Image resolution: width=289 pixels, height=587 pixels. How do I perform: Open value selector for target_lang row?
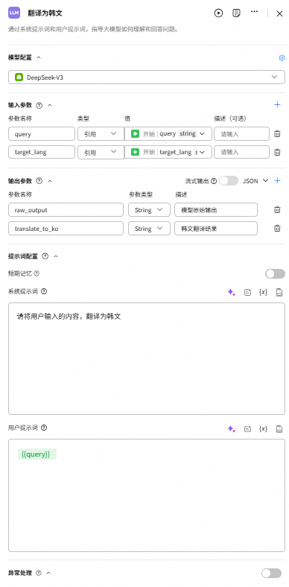(168, 153)
